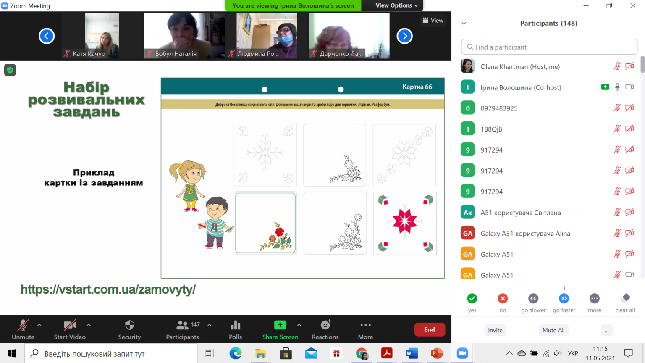Click the Mute All button
This screenshot has width=645, height=363.
pos(553,330)
